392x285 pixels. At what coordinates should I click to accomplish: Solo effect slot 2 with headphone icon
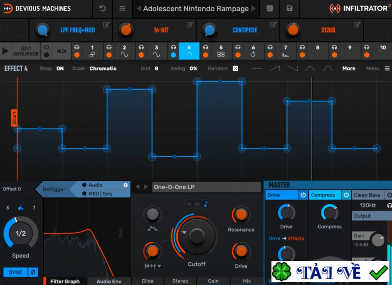[109, 47]
